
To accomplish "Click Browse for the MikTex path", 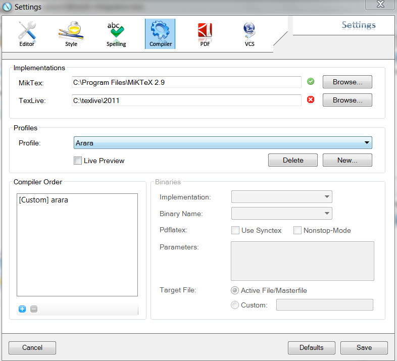I will click(347, 82).
